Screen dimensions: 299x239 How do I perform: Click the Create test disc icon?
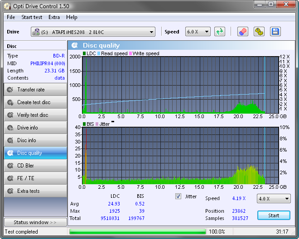click(x=10, y=102)
